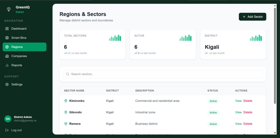Screen dimensions: 280x138
Task: Delete the Gikondo sector
Action: point(248,112)
